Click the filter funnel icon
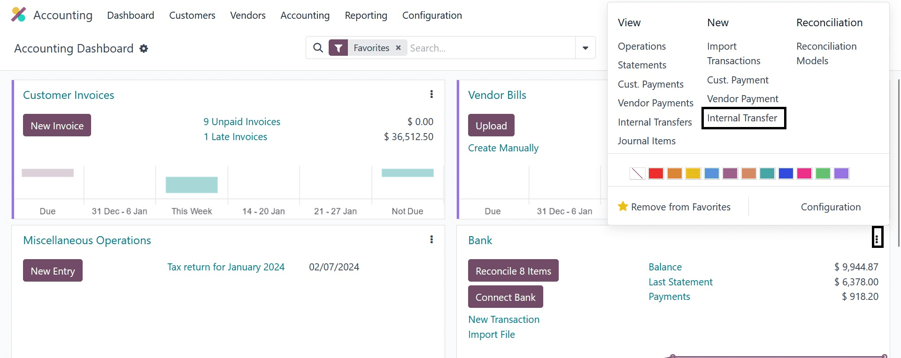Screen dimensions: 901x358 point(338,48)
